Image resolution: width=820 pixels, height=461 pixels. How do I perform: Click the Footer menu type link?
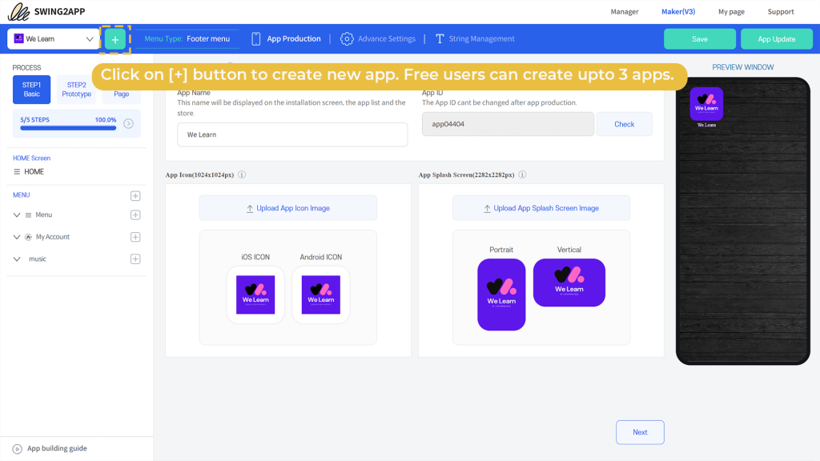(x=208, y=38)
